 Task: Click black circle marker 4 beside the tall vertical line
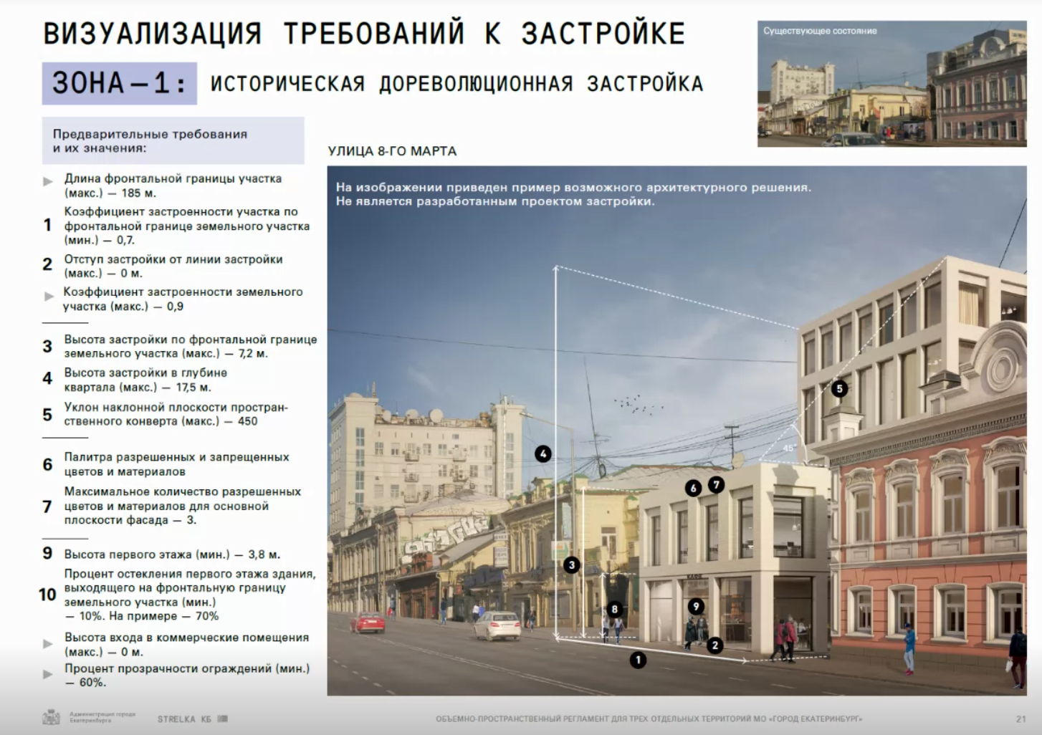click(543, 453)
